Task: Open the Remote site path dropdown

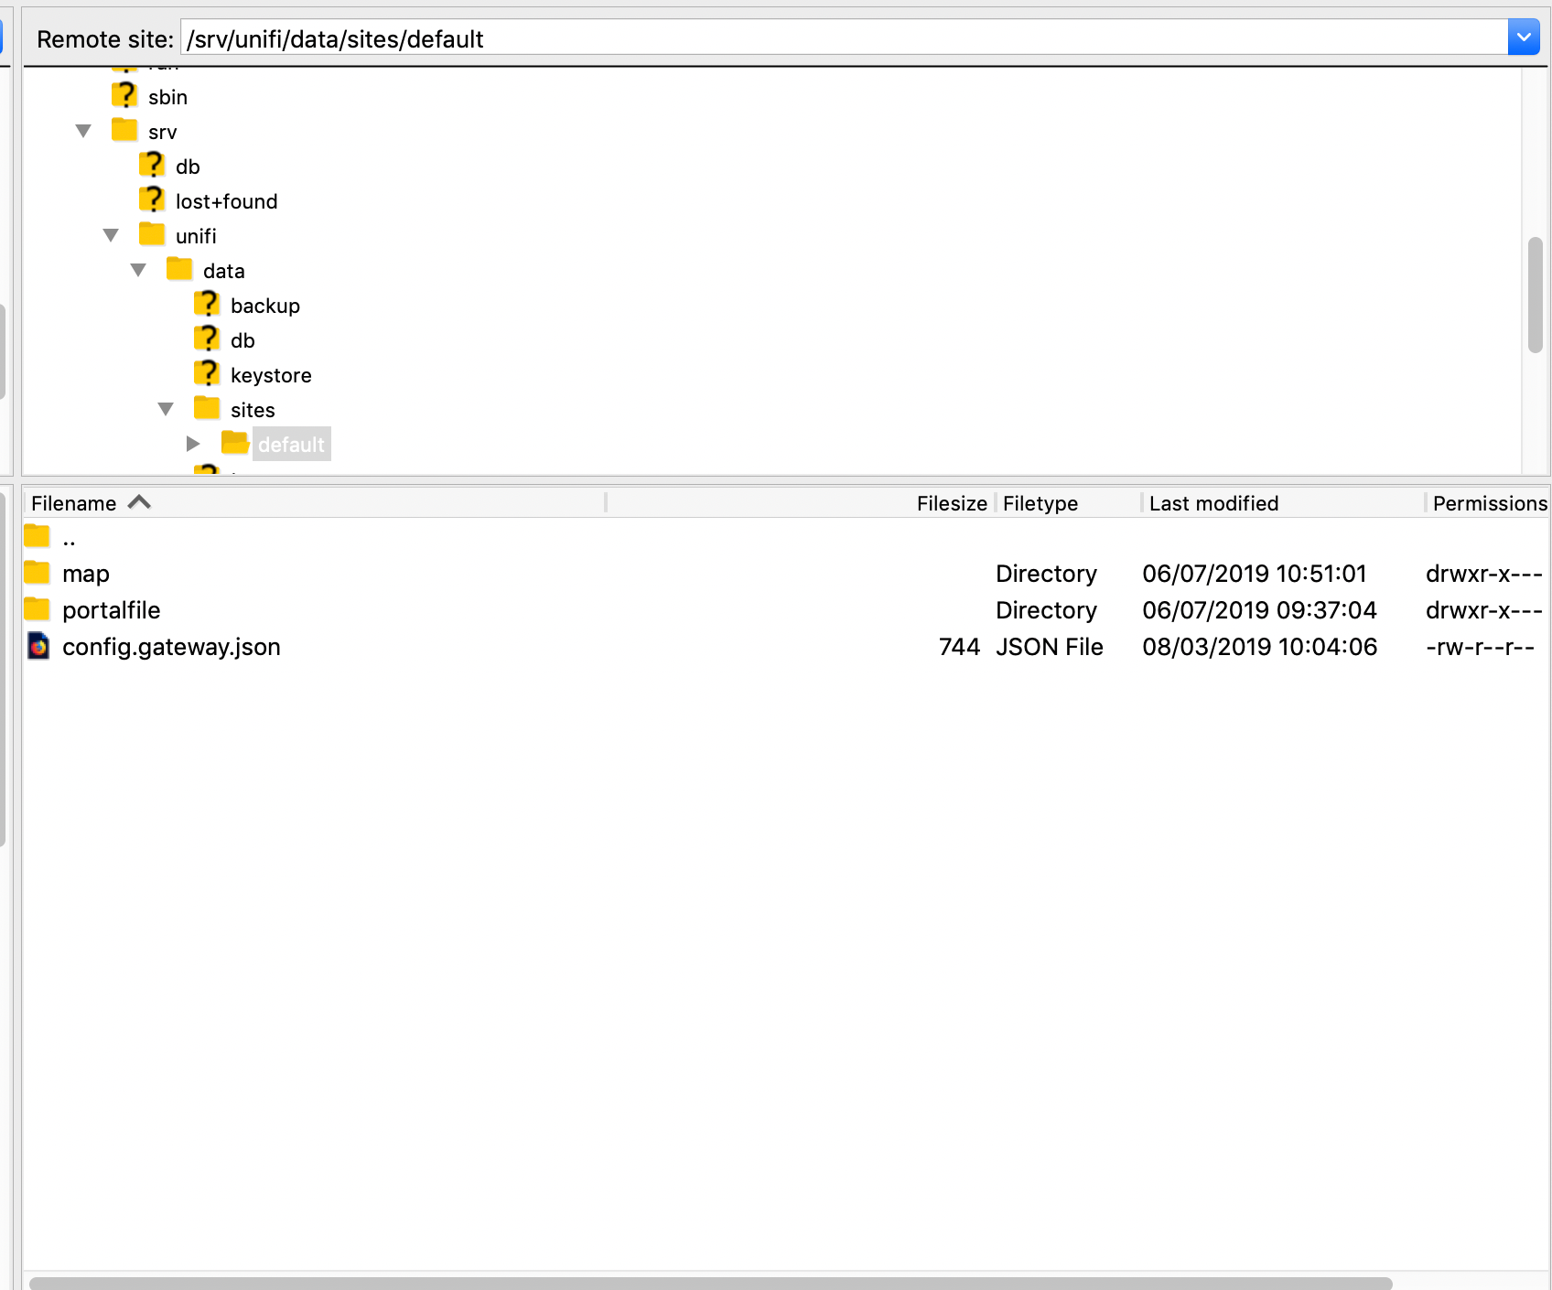Action: pos(1524,38)
